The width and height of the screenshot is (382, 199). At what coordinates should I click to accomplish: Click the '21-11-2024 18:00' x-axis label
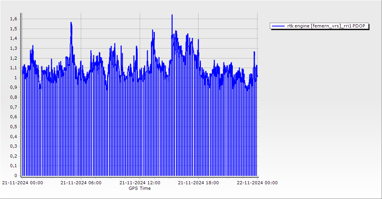(x=198, y=183)
